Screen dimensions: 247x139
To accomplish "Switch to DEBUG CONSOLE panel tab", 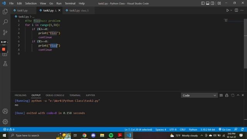I will click(x=55, y=95).
